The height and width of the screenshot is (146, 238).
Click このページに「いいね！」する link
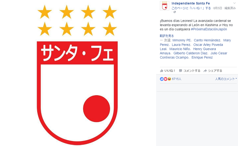coord(191,8)
